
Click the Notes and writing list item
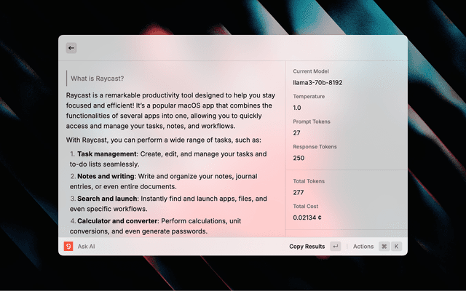[x=168, y=181]
